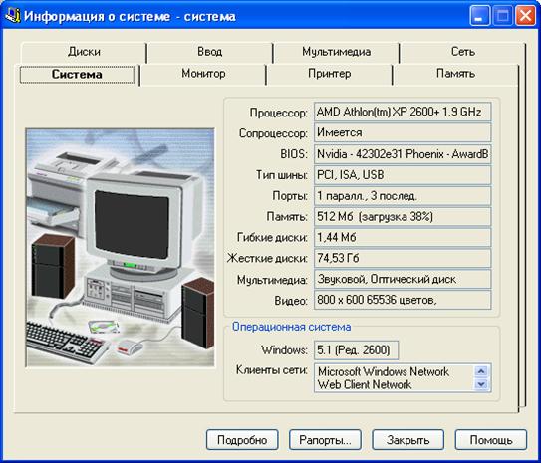The height and width of the screenshot is (463, 541).
Task: Open the Мультимедиа tab
Action: click(336, 52)
